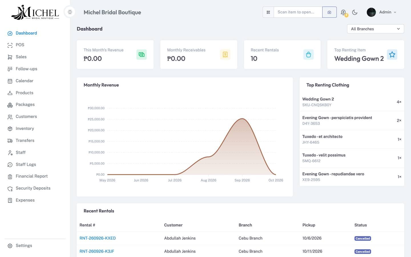
Task: Click the Packages boxes icon
Action: [x=10, y=105]
